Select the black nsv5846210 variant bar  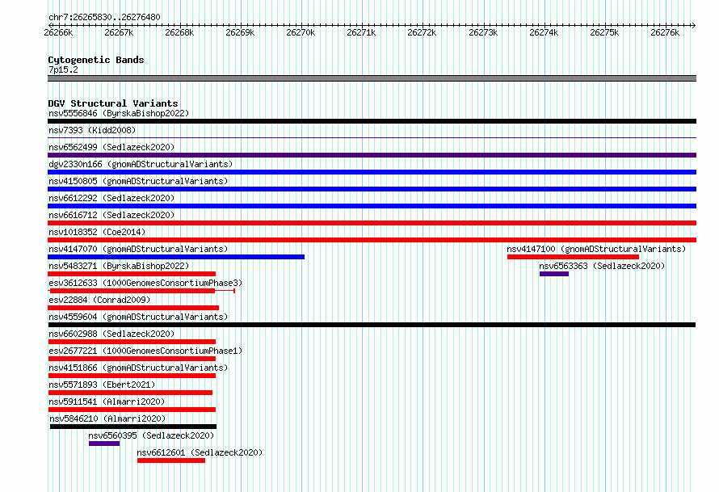click(x=133, y=427)
